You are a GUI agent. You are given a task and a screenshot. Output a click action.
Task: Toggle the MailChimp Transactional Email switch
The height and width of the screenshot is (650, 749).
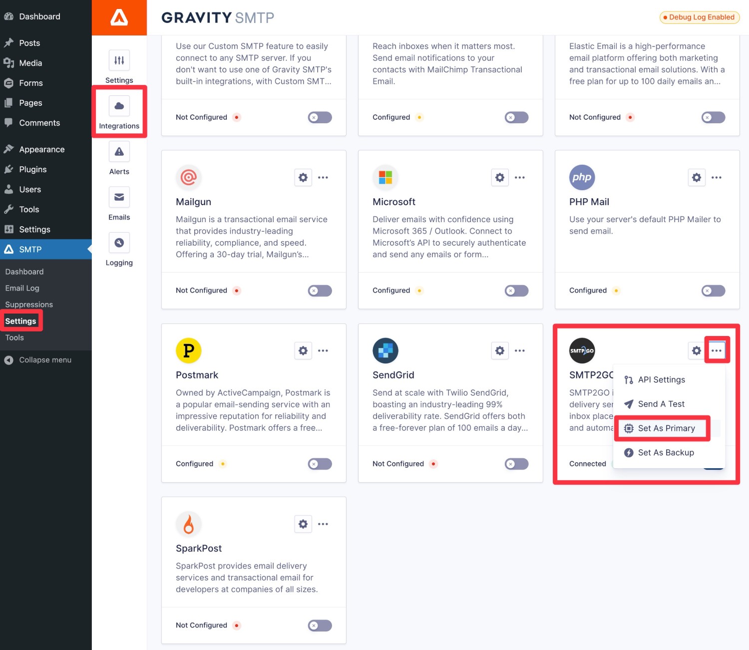517,117
